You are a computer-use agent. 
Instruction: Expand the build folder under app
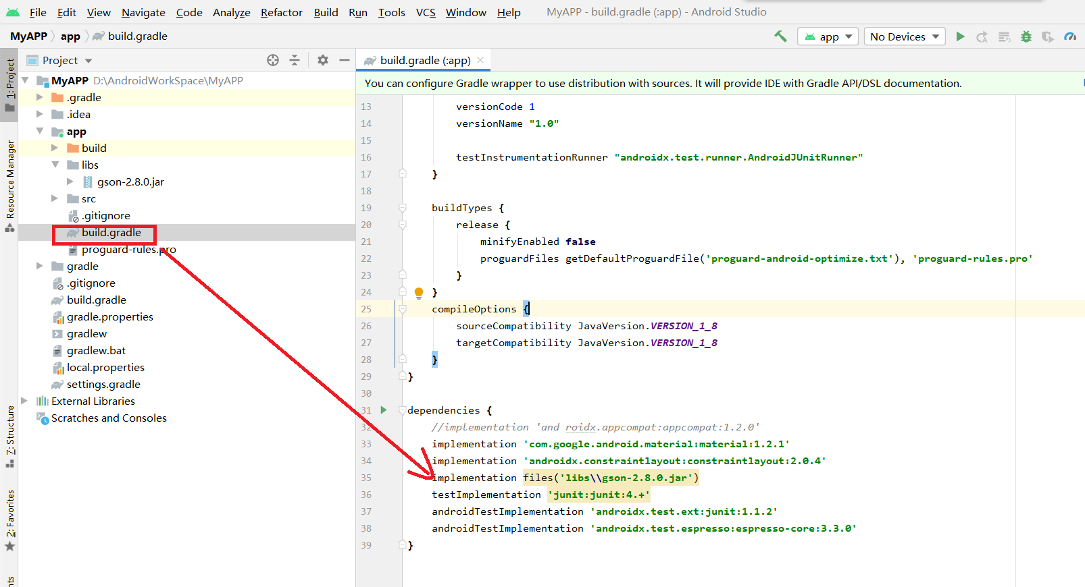click(x=55, y=148)
